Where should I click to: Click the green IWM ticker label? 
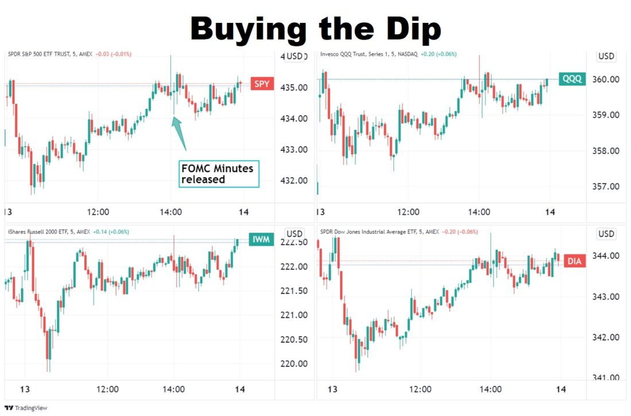[x=261, y=240]
